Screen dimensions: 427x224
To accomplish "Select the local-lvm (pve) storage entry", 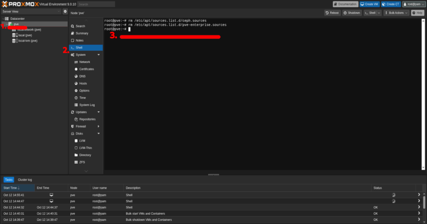I will coord(28,41).
